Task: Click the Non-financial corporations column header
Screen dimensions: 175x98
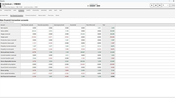Action: pyautogui.click(x=29, y=25)
